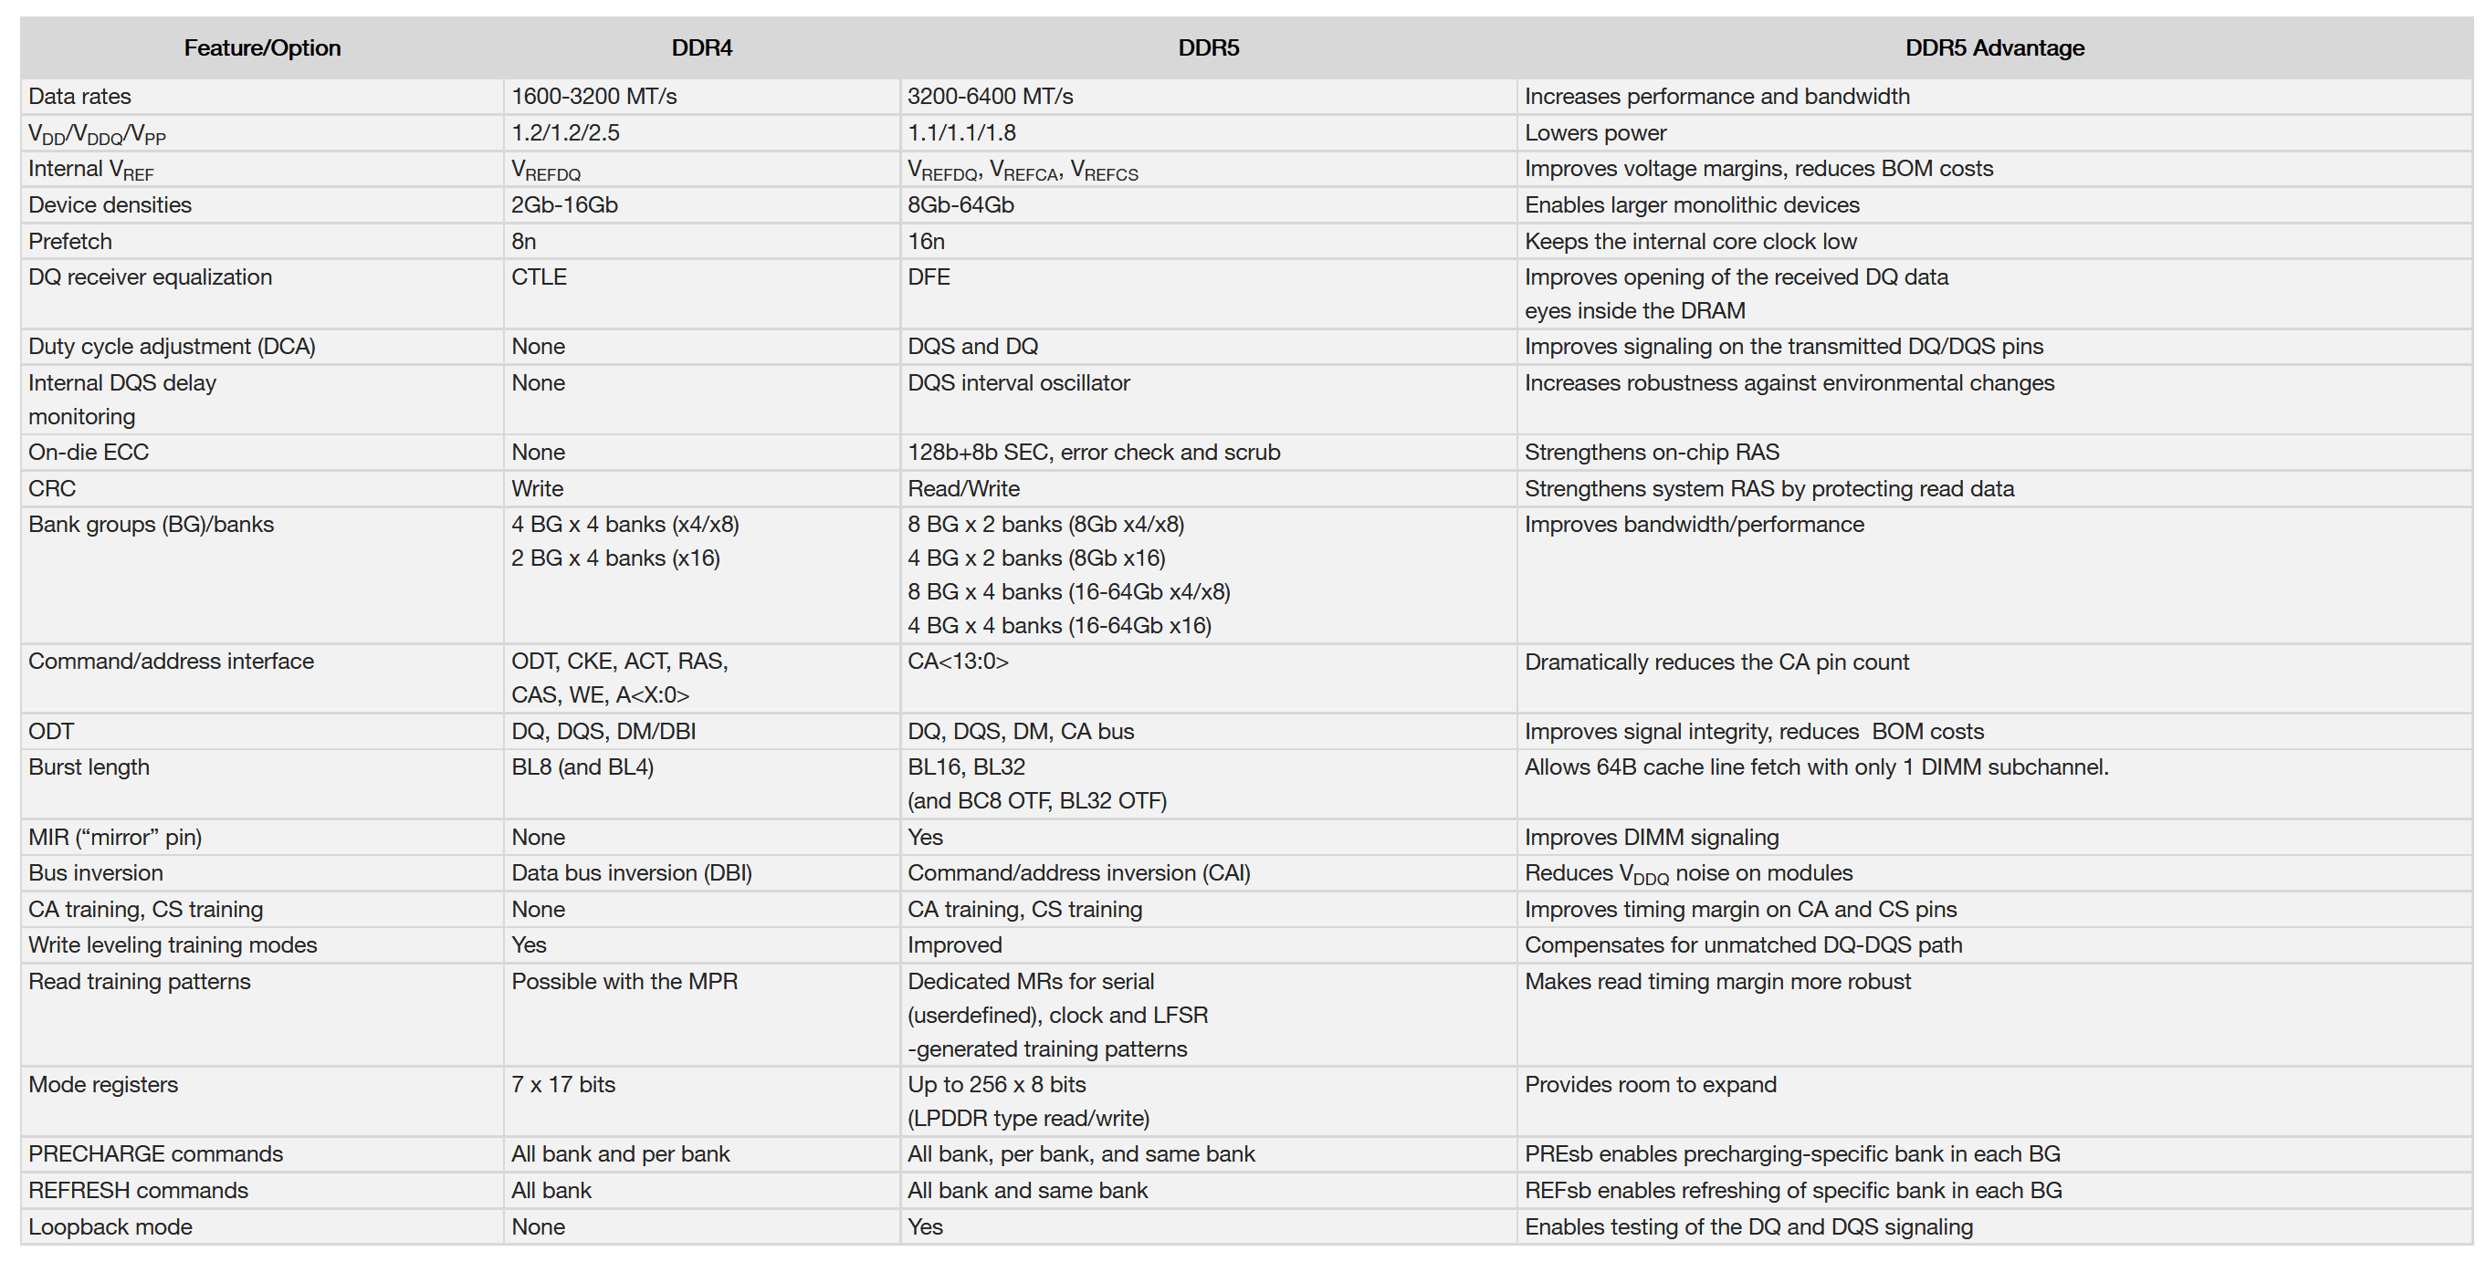Screen dimensions: 2487x1262
Task: Select the Data rates row label
Action: 79,97
